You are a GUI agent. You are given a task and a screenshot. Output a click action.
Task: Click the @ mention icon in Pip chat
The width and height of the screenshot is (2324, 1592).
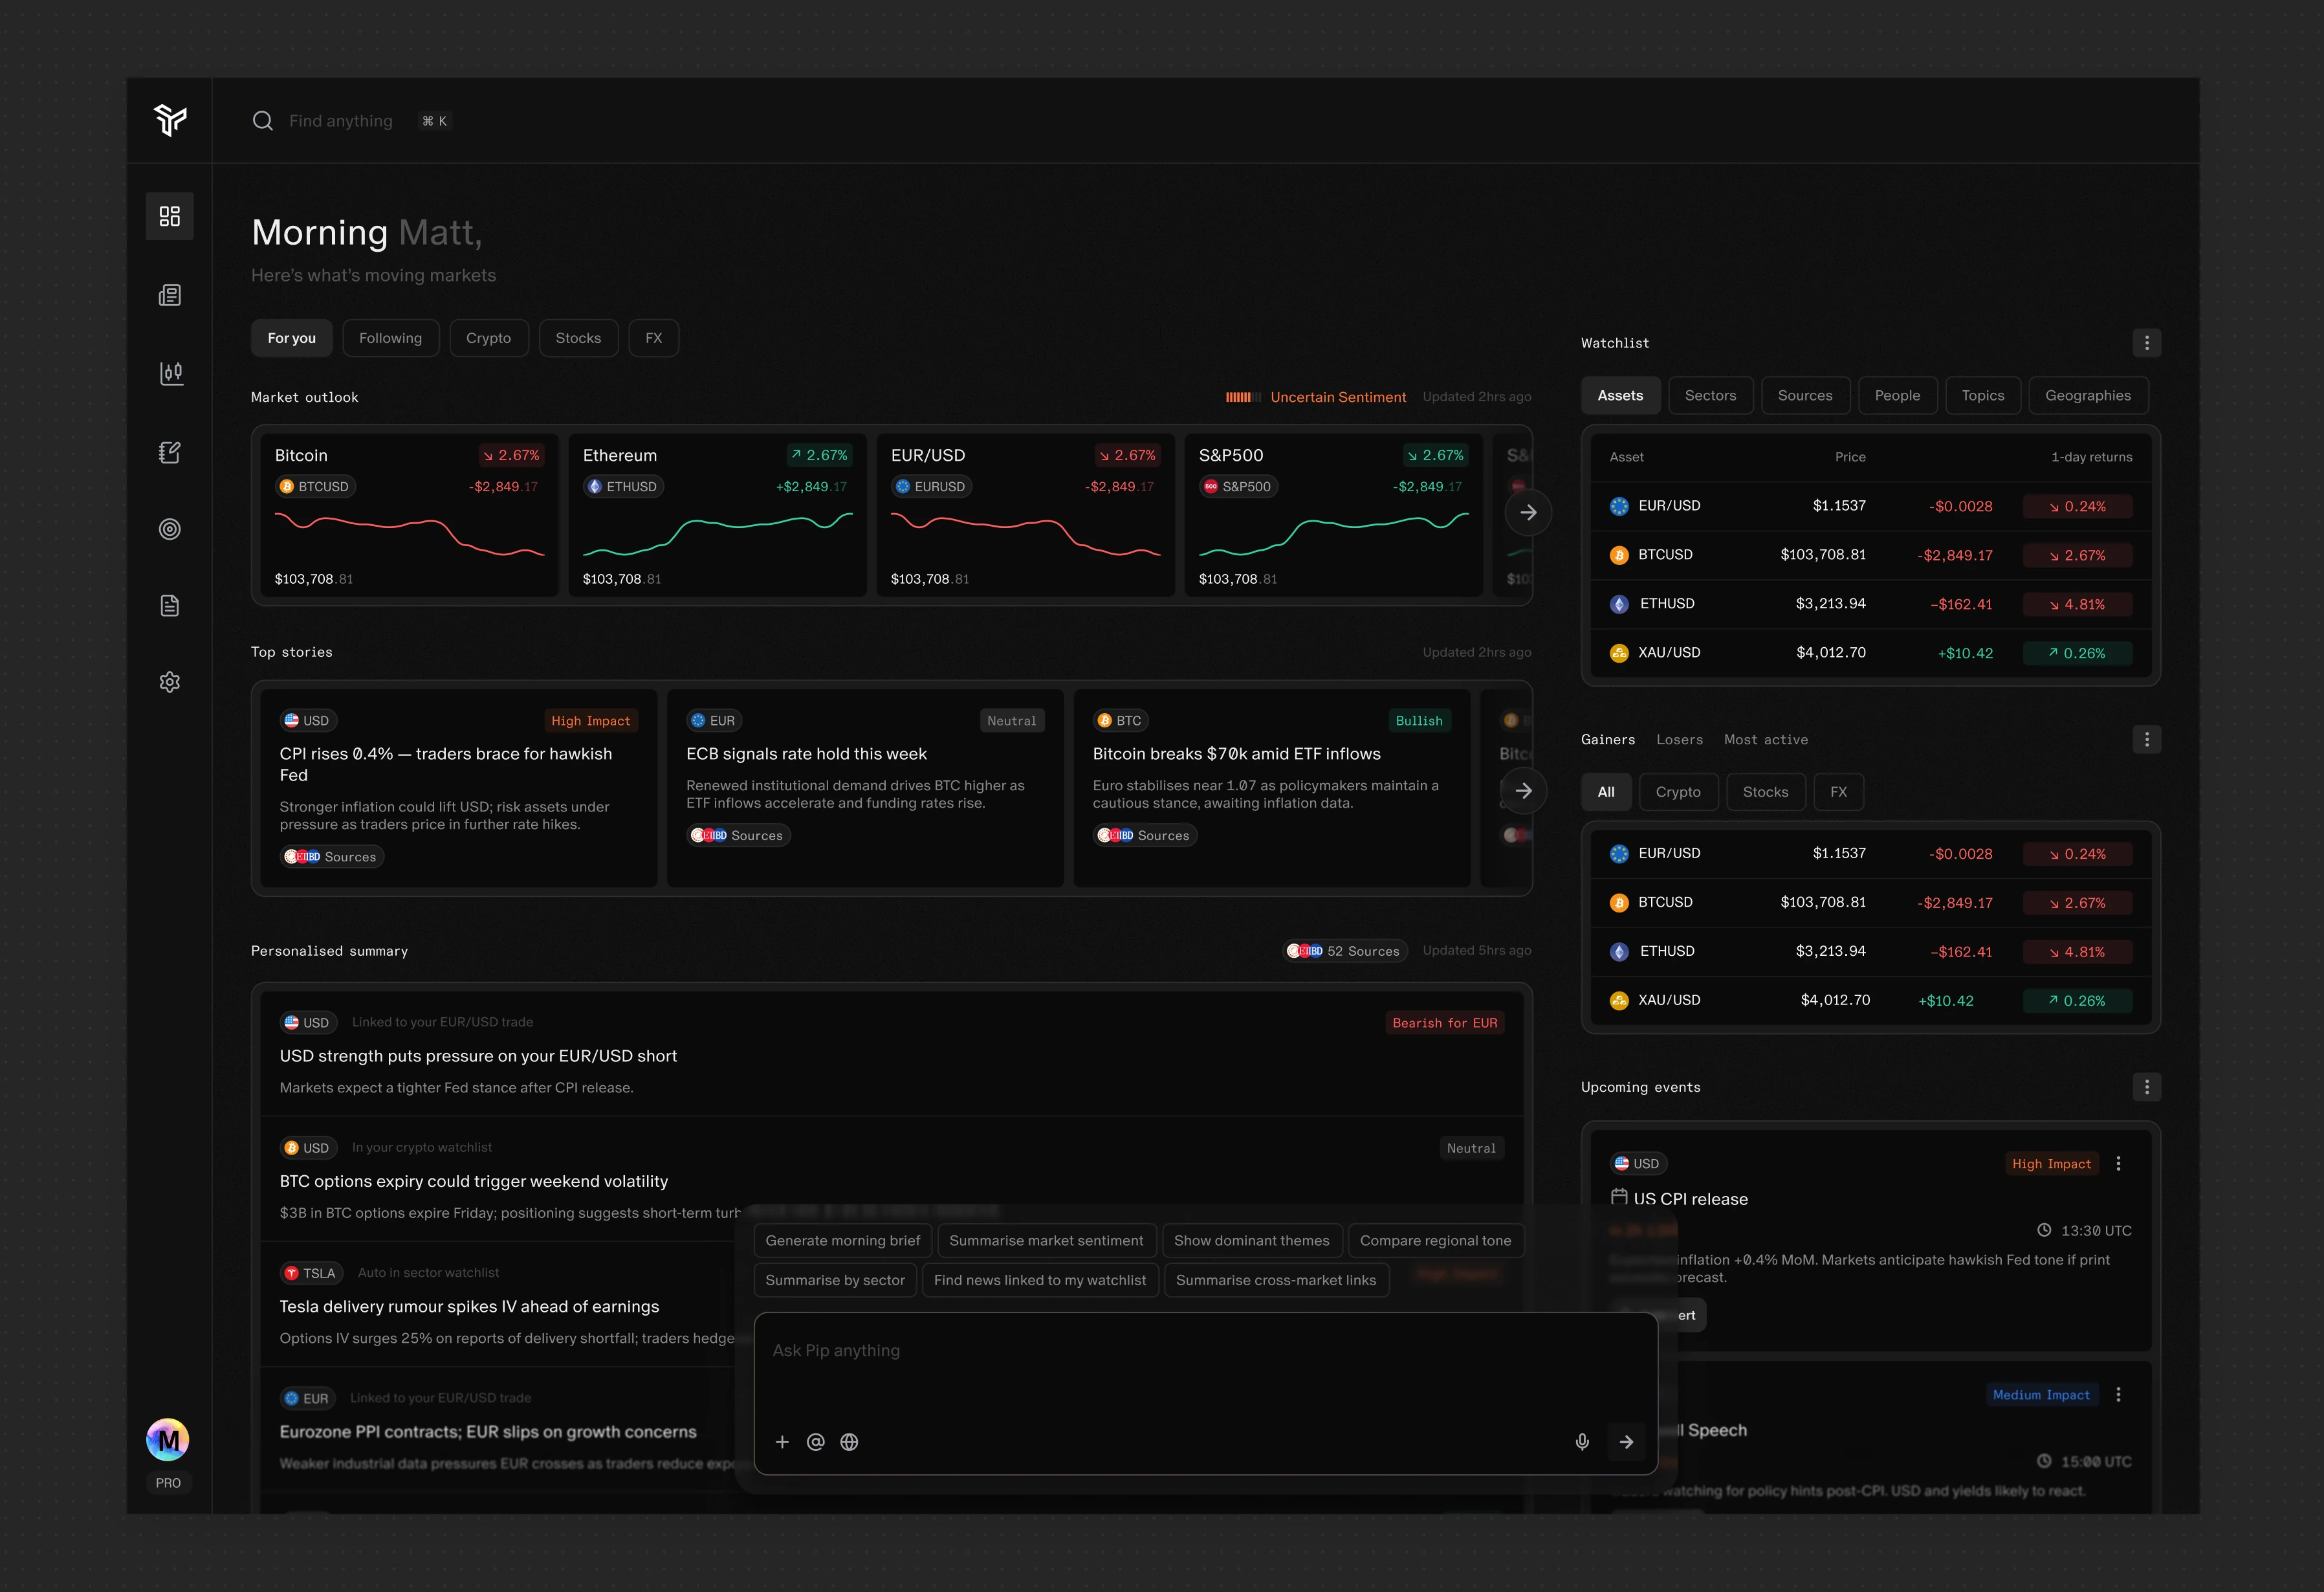816,1442
